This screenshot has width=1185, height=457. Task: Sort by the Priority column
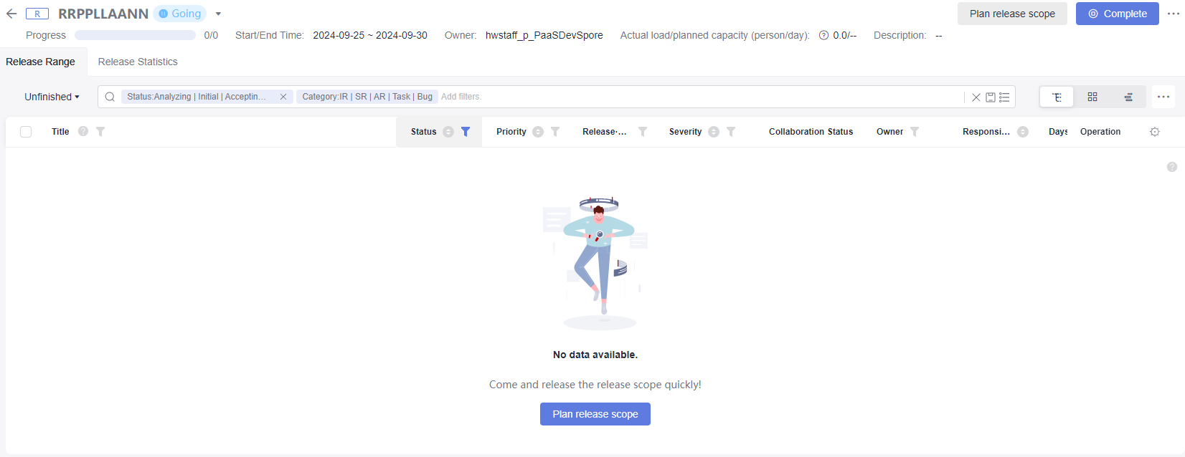538,132
